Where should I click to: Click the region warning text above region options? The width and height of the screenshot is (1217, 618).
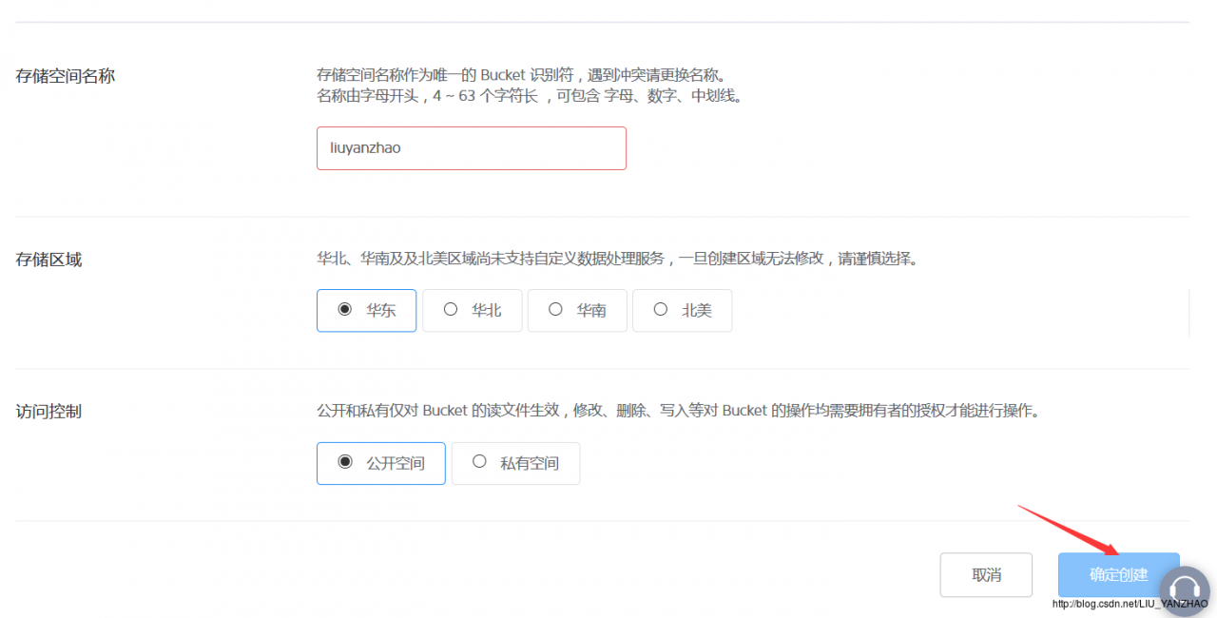pyautogui.click(x=618, y=259)
